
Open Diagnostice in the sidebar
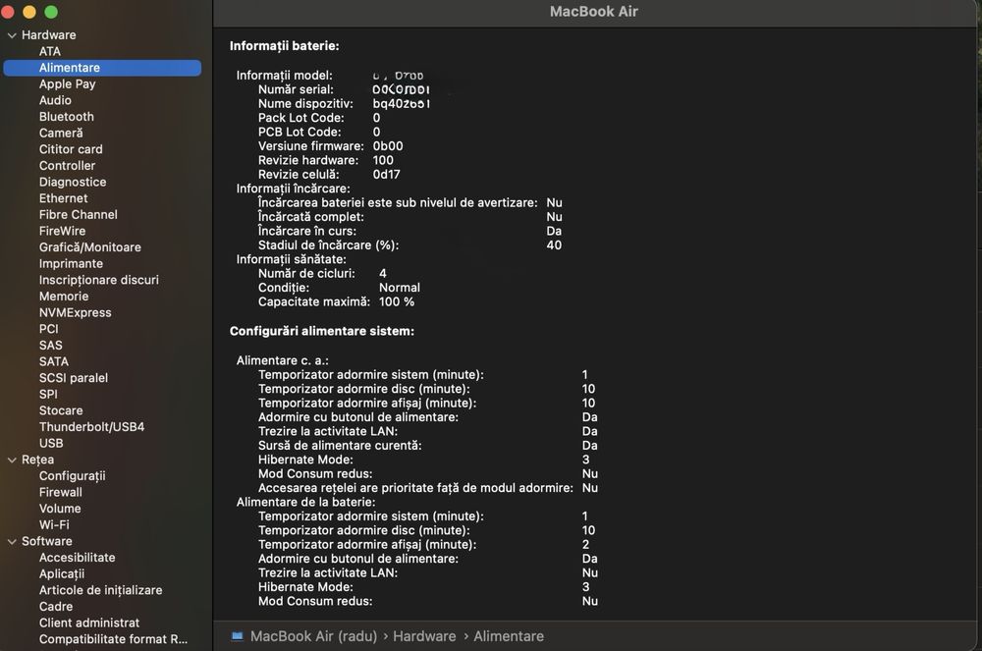click(73, 182)
